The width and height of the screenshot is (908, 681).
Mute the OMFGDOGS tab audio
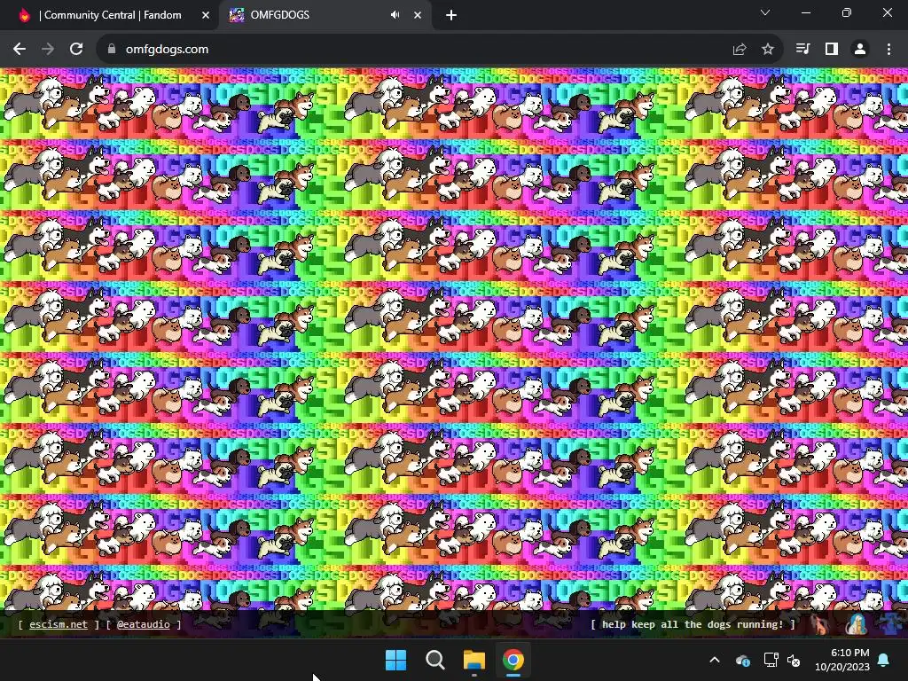395,15
